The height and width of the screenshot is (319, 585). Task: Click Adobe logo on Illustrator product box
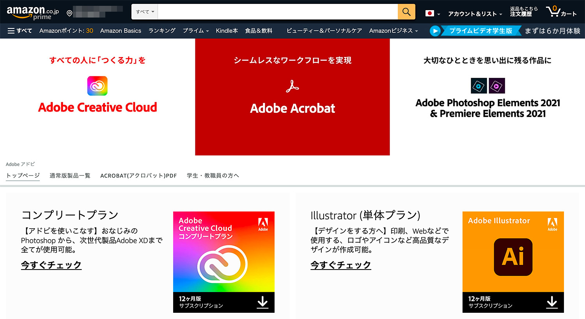coord(552,224)
